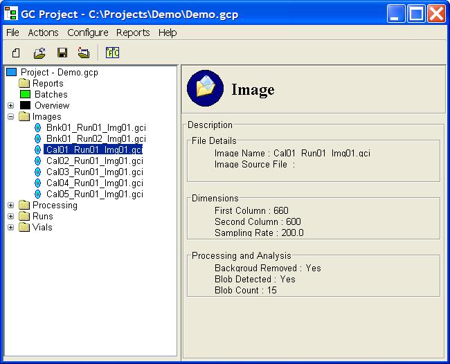Image resolution: width=450 pixels, height=364 pixels.
Task: Click the blue Project - Demo.gcp icon
Action: click(11, 72)
